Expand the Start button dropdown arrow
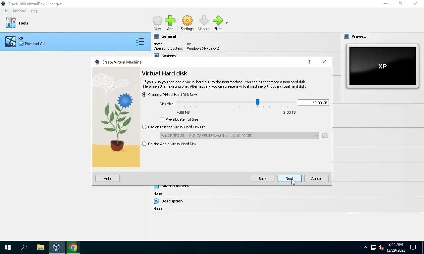 pyautogui.click(x=227, y=23)
